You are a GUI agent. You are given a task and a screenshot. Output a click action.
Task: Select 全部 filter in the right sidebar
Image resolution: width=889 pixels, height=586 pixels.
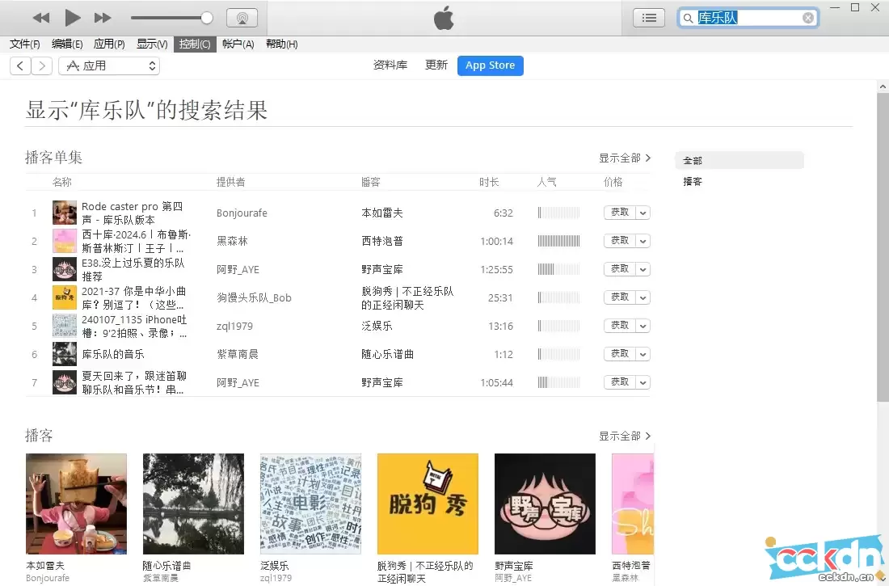692,160
